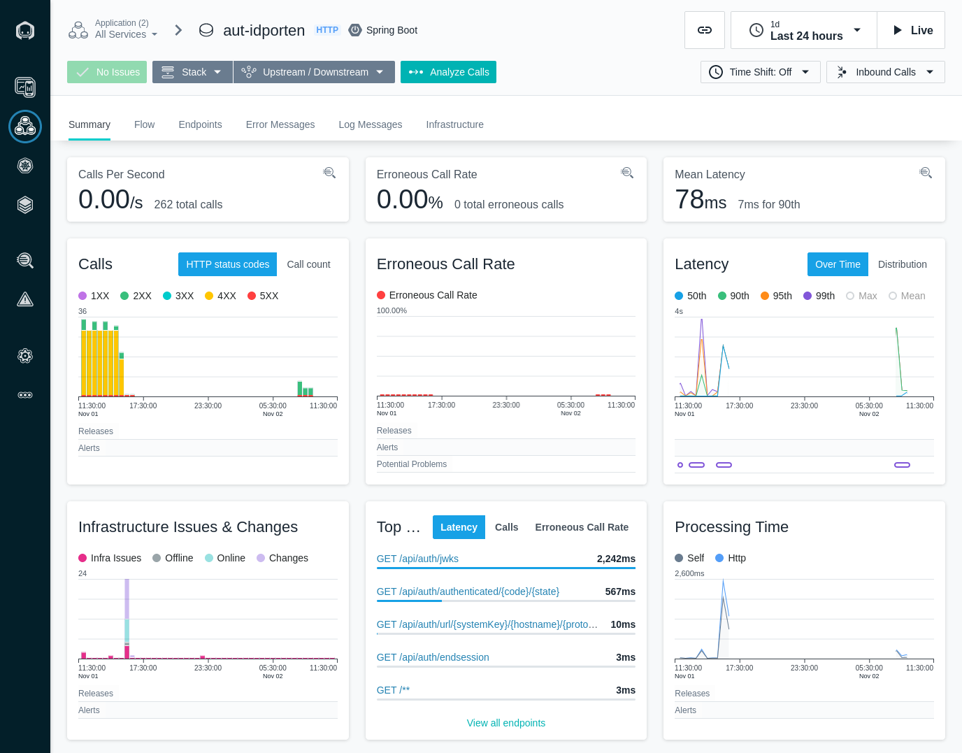Toggle the Http processing time series
962x753 pixels.
tap(731, 558)
